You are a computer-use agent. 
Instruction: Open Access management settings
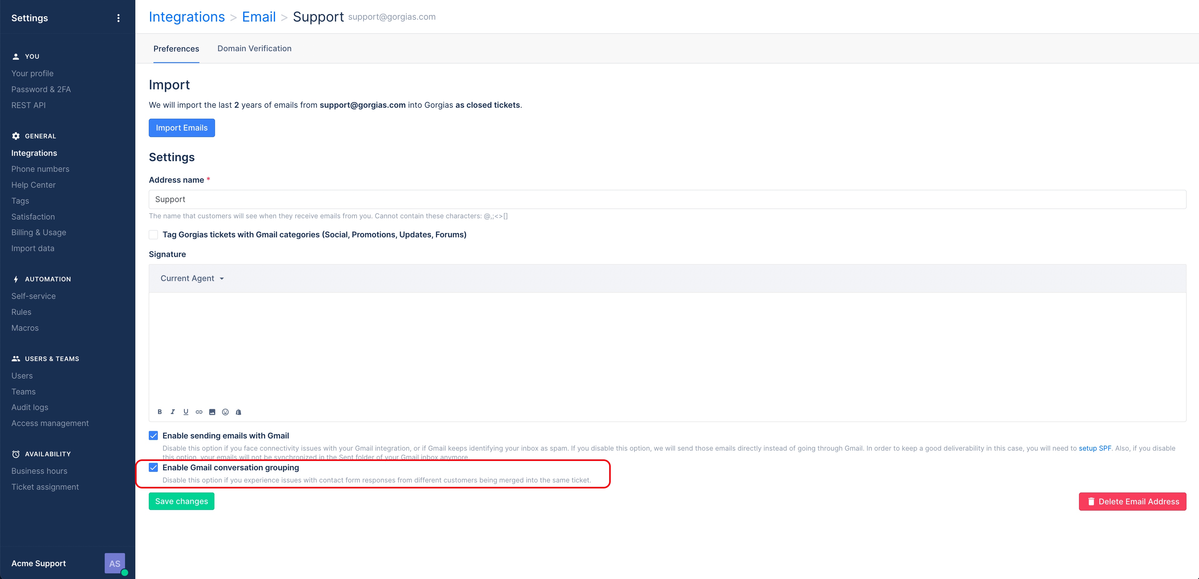(50, 423)
